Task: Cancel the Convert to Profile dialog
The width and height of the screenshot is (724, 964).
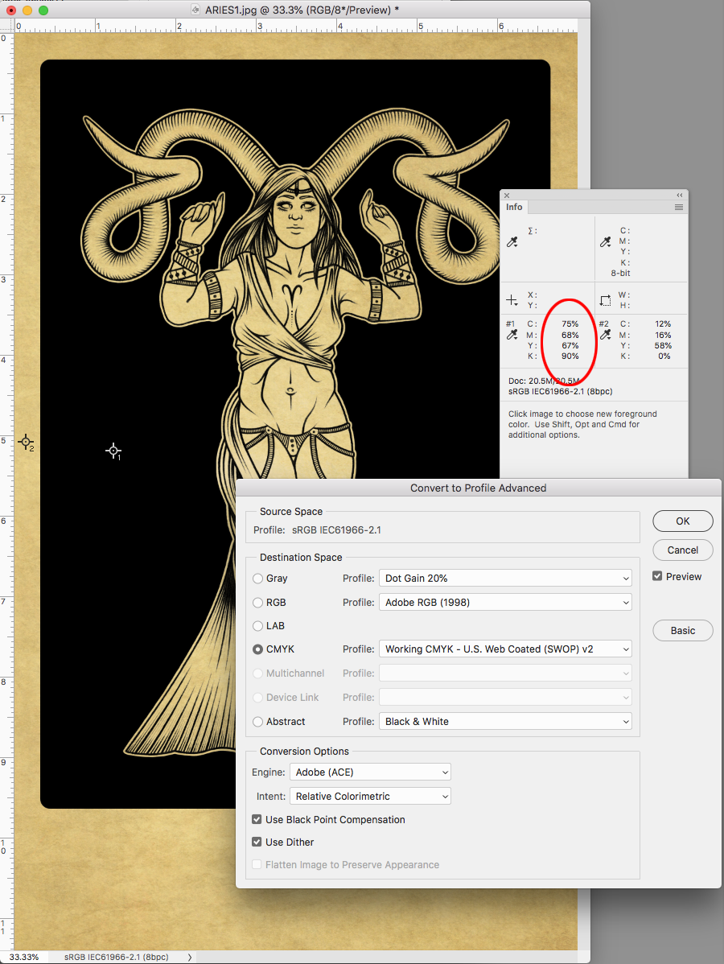Action: (683, 550)
